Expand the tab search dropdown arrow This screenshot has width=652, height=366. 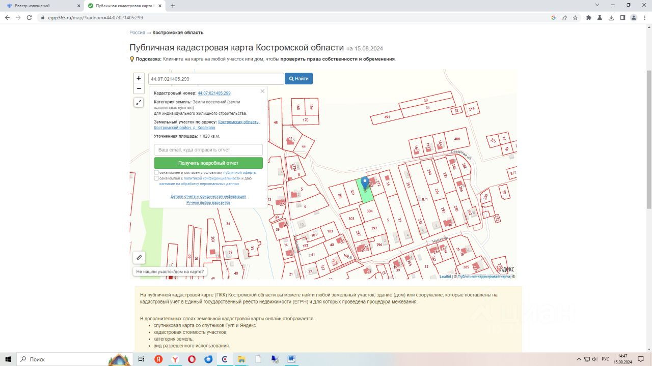click(597, 5)
